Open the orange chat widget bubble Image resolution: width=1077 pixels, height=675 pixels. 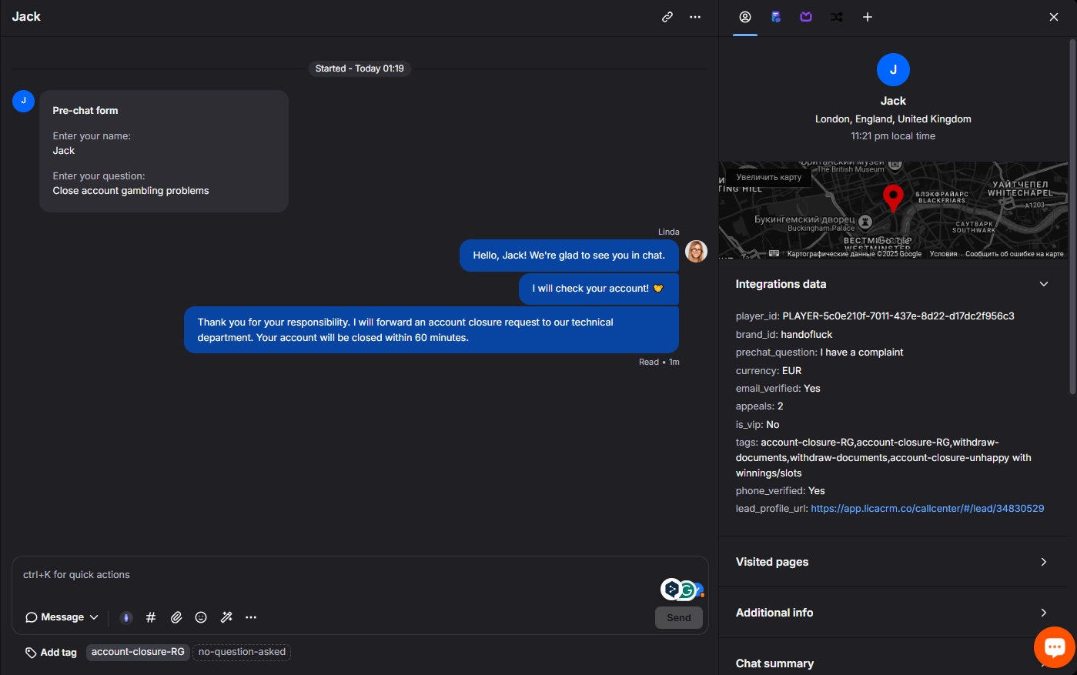pos(1055,647)
